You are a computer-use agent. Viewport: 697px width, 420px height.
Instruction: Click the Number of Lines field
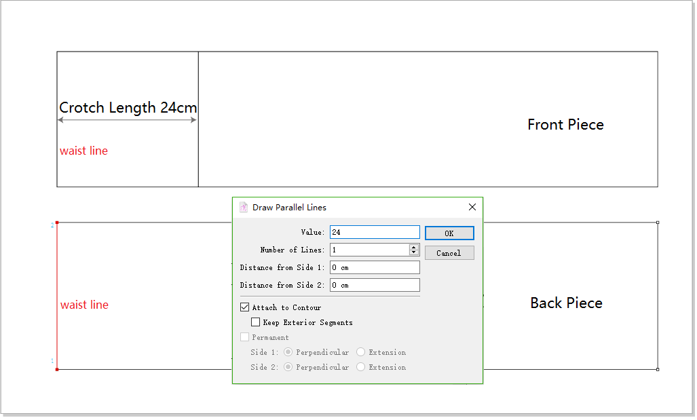(369, 250)
